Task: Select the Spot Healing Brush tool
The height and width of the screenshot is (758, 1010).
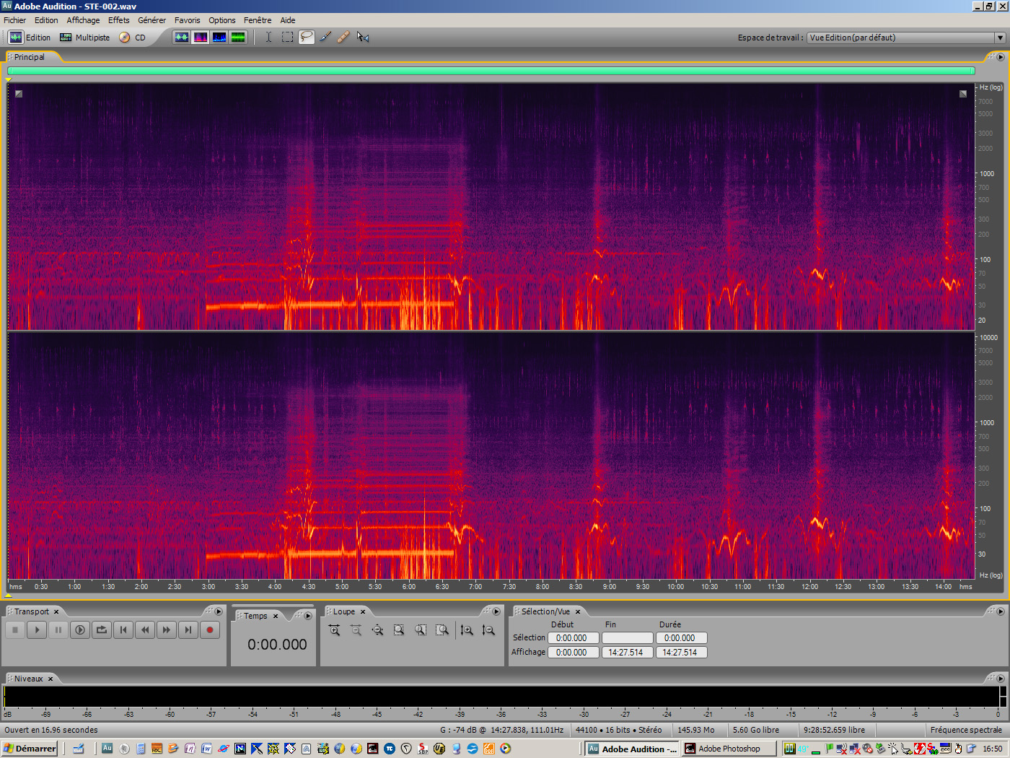Action: (343, 37)
